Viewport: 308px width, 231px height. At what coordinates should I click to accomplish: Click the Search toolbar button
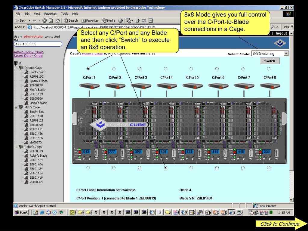(x=71, y=20)
